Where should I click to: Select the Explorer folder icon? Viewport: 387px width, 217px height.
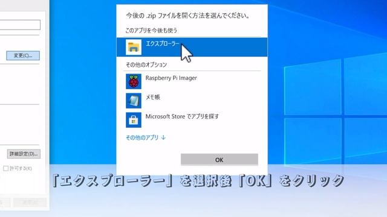(x=134, y=47)
